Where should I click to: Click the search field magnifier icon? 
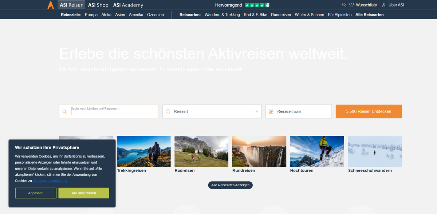[64, 112]
